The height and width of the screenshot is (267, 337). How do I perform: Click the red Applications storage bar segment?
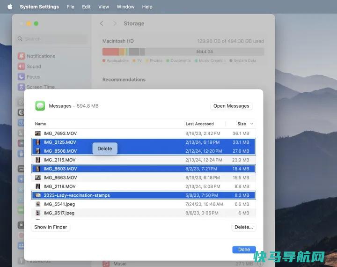pyautogui.click(x=110, y=52)
